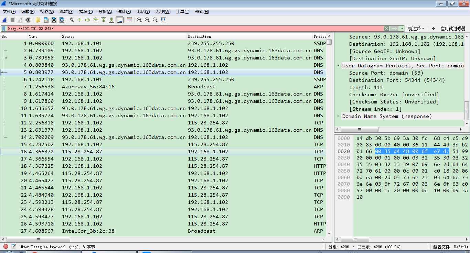Open the 捕获(C) menu
The height and width of the screenshot is (253, 470).
pyautogui.click(x=86, y=12)
